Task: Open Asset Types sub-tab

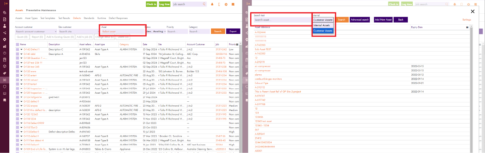Action: coord(32,18)
